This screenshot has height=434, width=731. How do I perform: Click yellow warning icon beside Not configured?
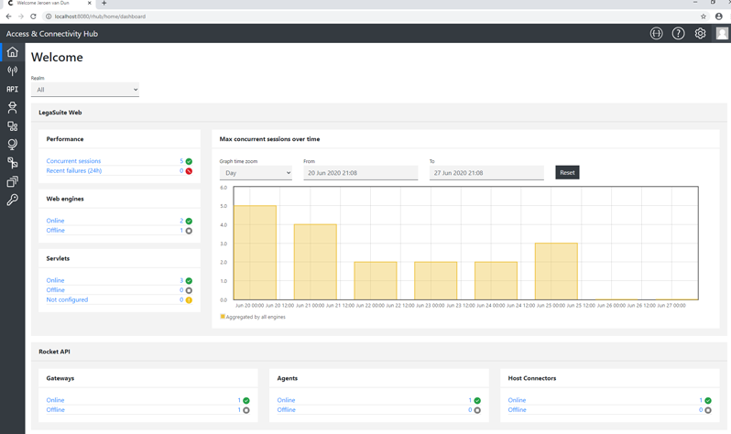coord(189,300)
